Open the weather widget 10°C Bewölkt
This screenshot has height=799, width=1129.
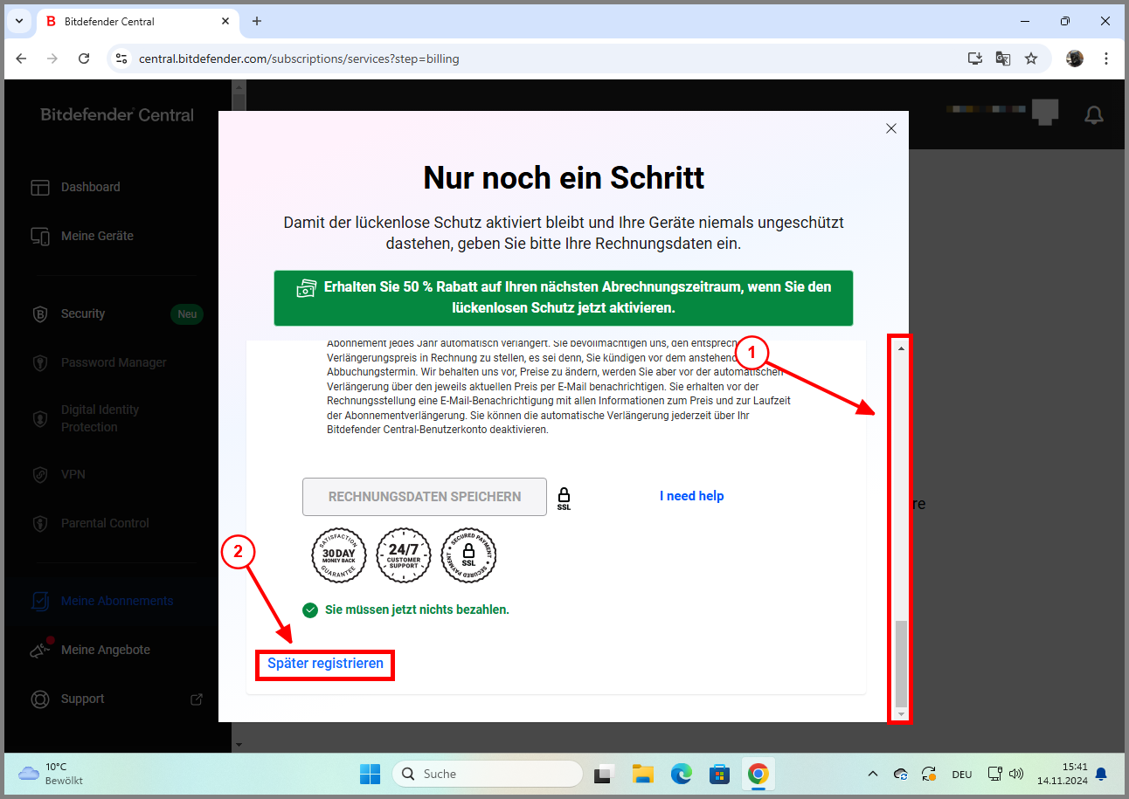pyautogui.click(x=52, y=774)
